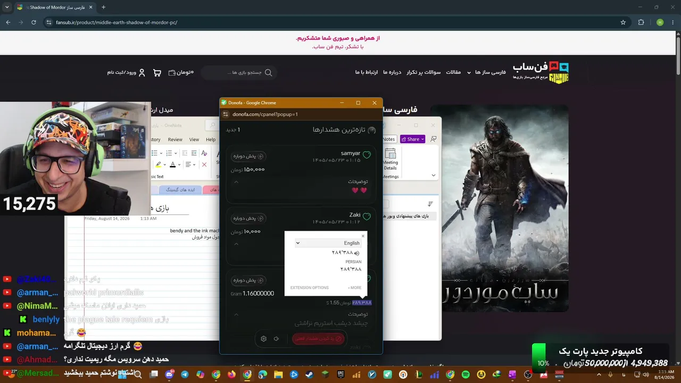Click the OneNote increase indent icon
Screen dimensions: 681x383
(x=195, y=153)
